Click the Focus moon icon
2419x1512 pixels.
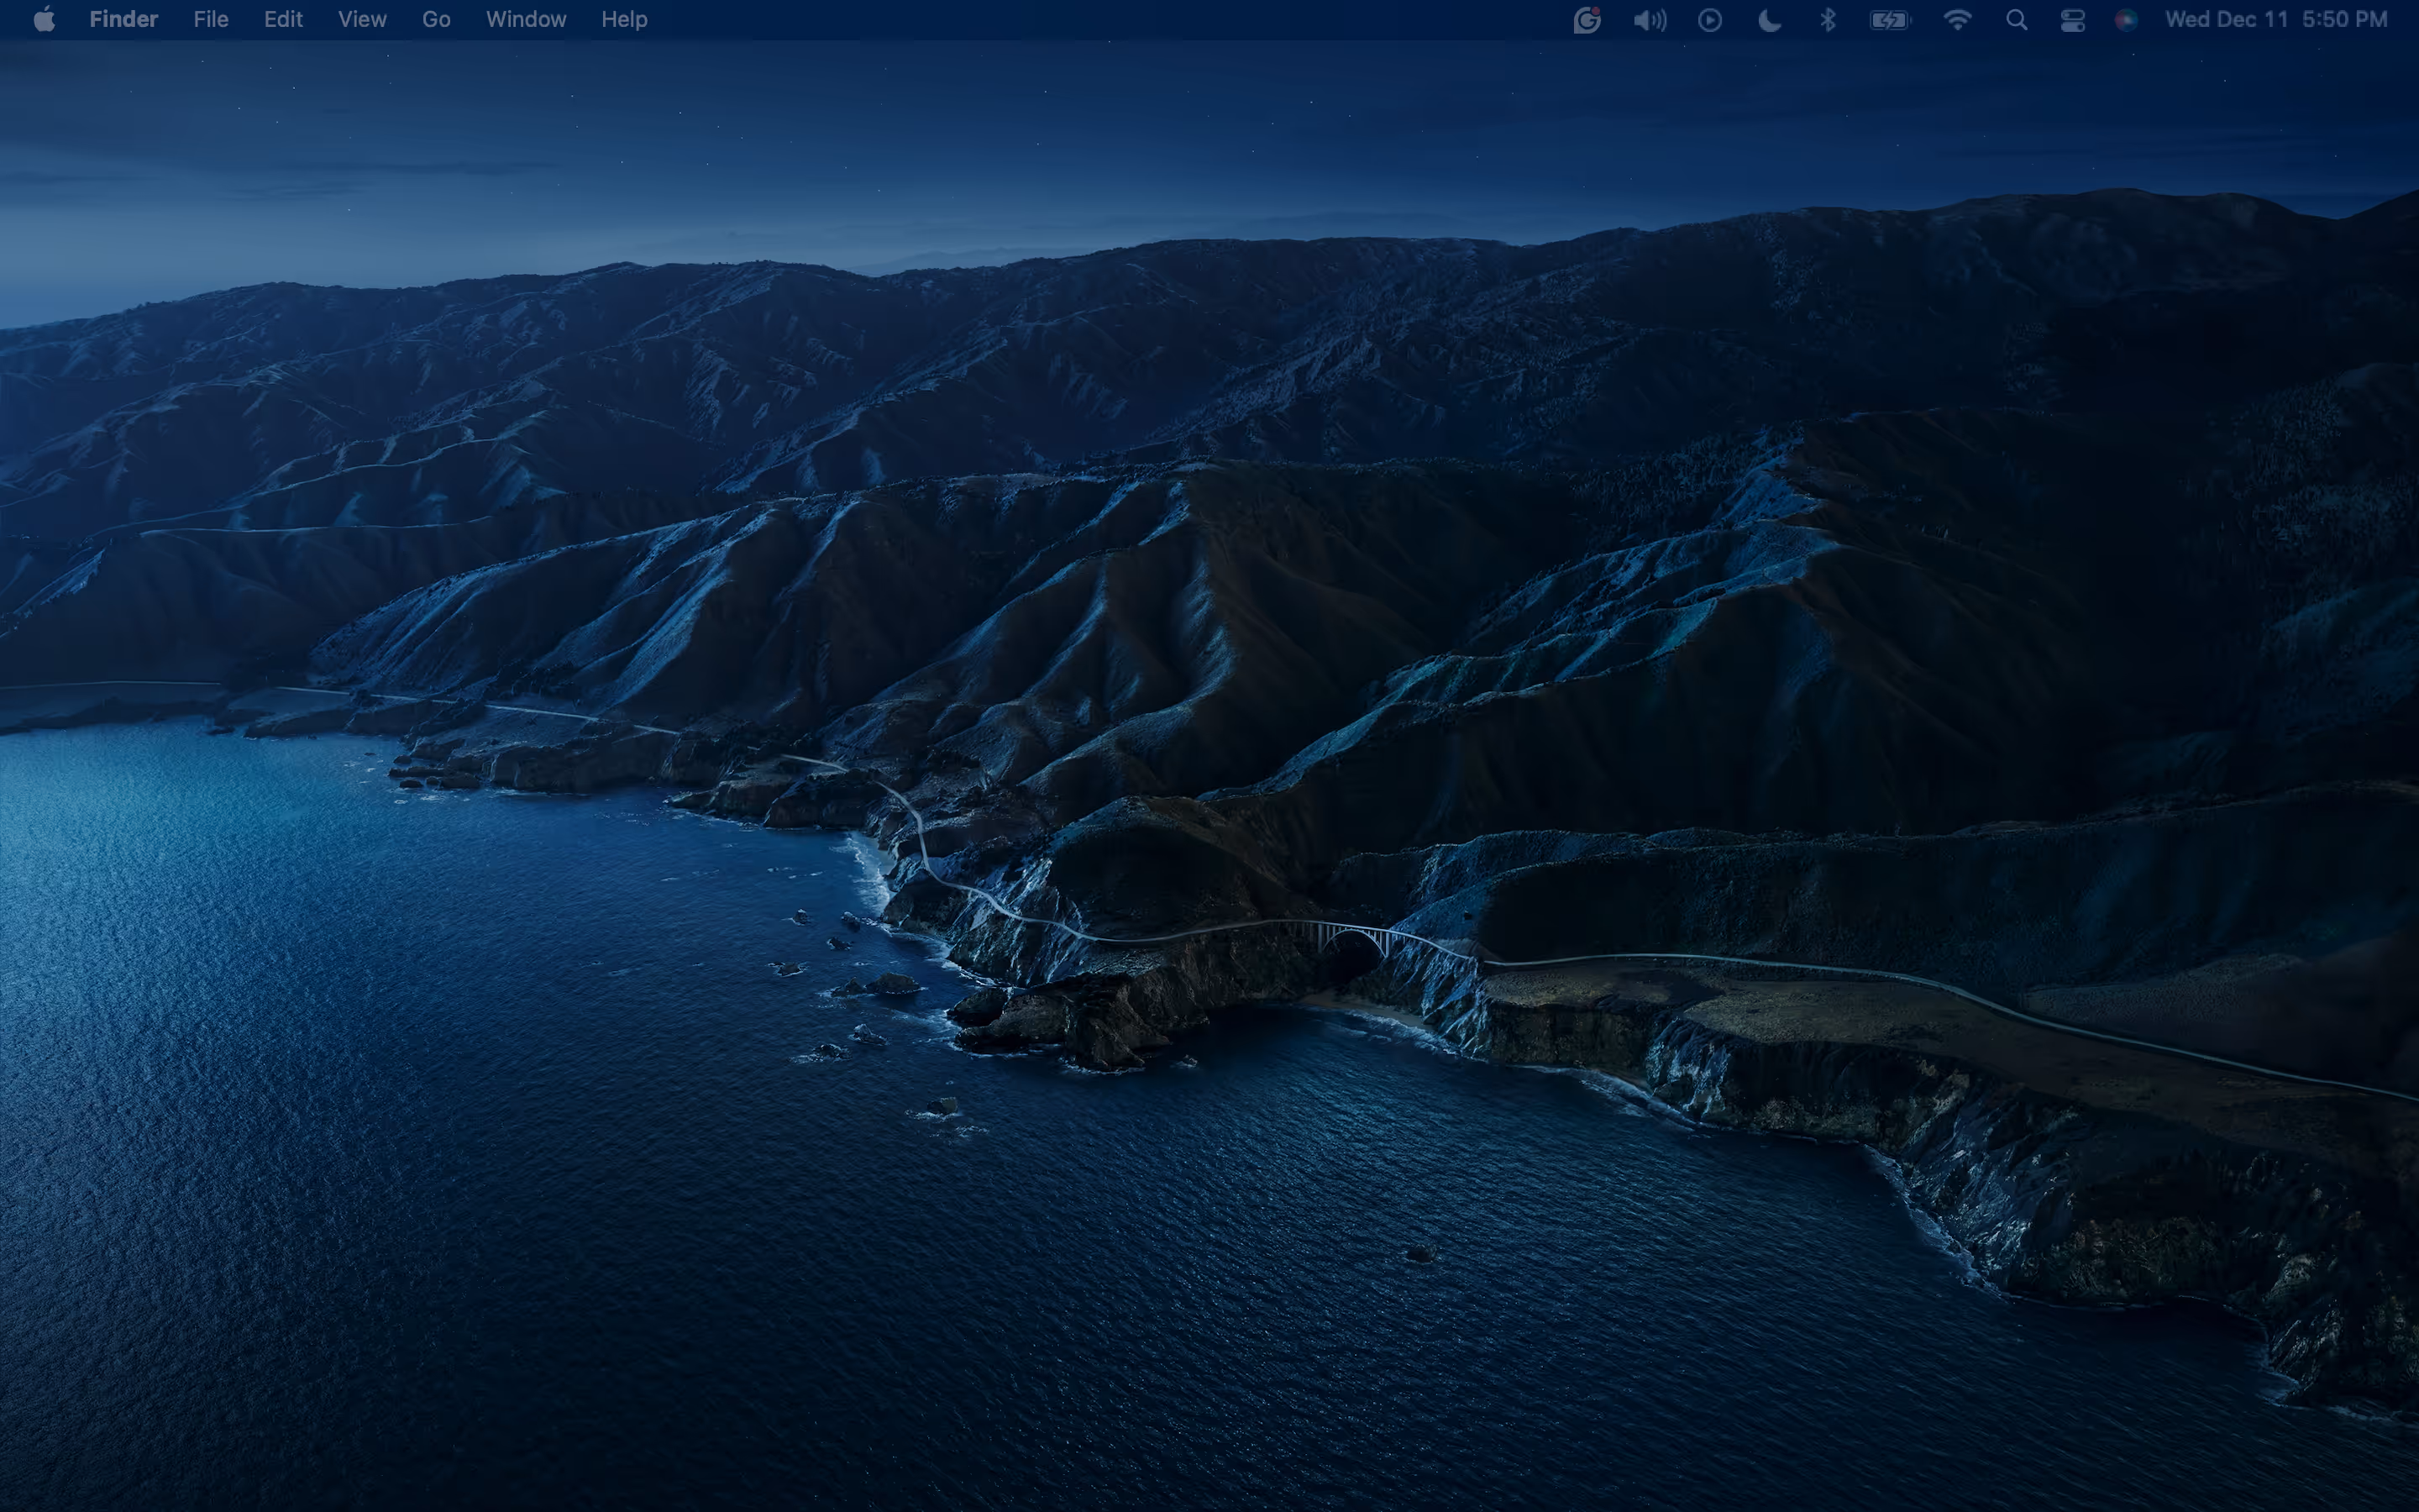click(1768, 20)
